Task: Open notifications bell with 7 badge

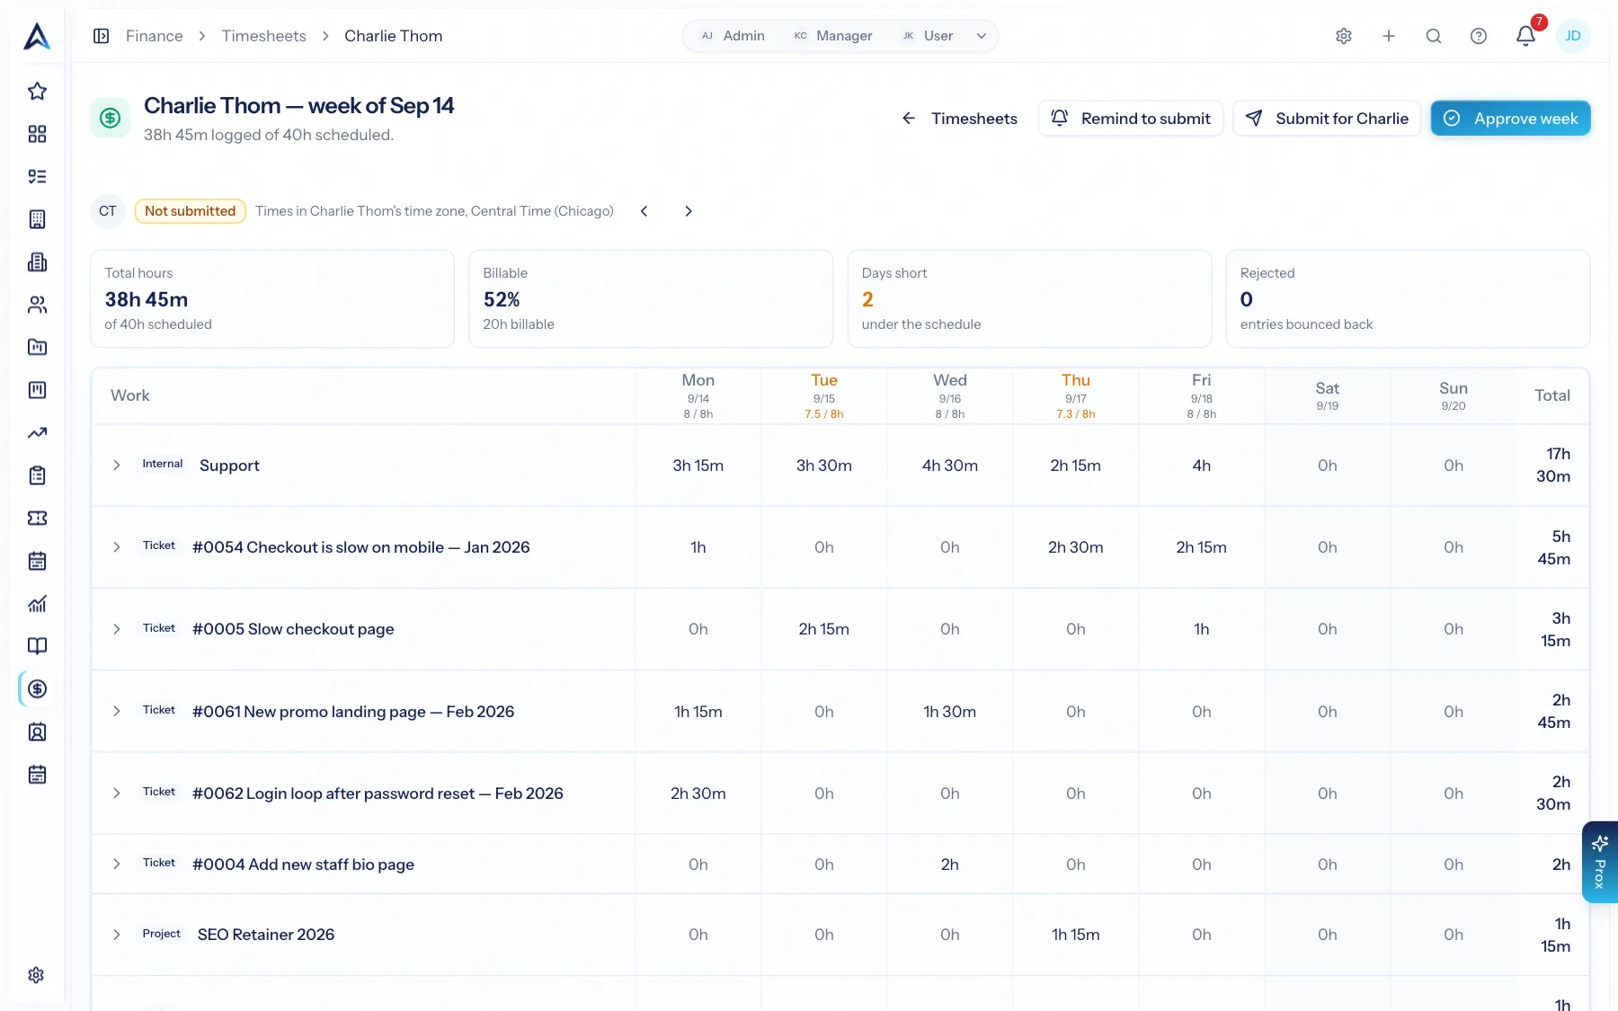Action: coord(1526,35)
